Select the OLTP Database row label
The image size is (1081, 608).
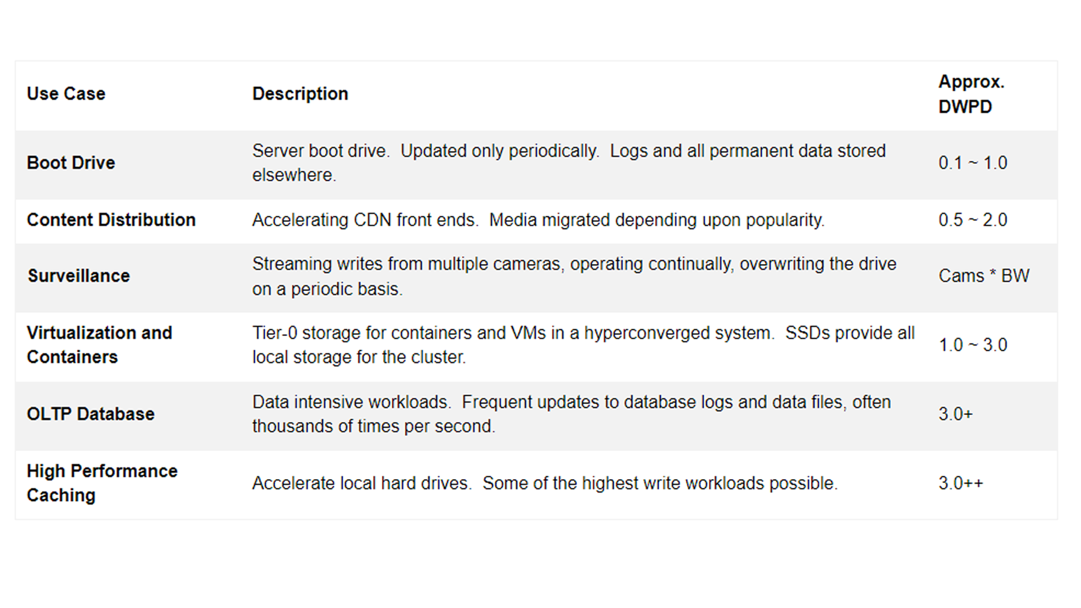click(x=91, y=414)
